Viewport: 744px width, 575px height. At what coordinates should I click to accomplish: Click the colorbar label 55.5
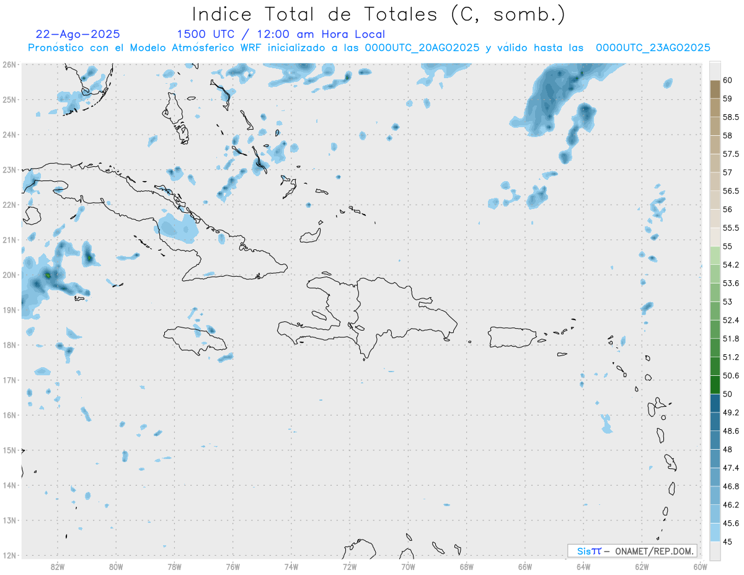731,228
